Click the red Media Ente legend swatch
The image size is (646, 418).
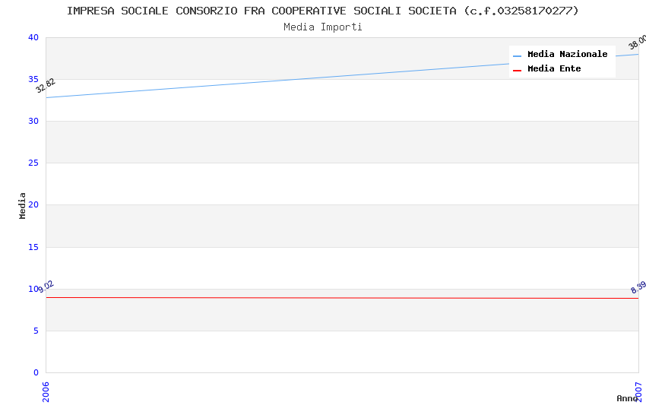pyautogui.click(x=517, y=71)
